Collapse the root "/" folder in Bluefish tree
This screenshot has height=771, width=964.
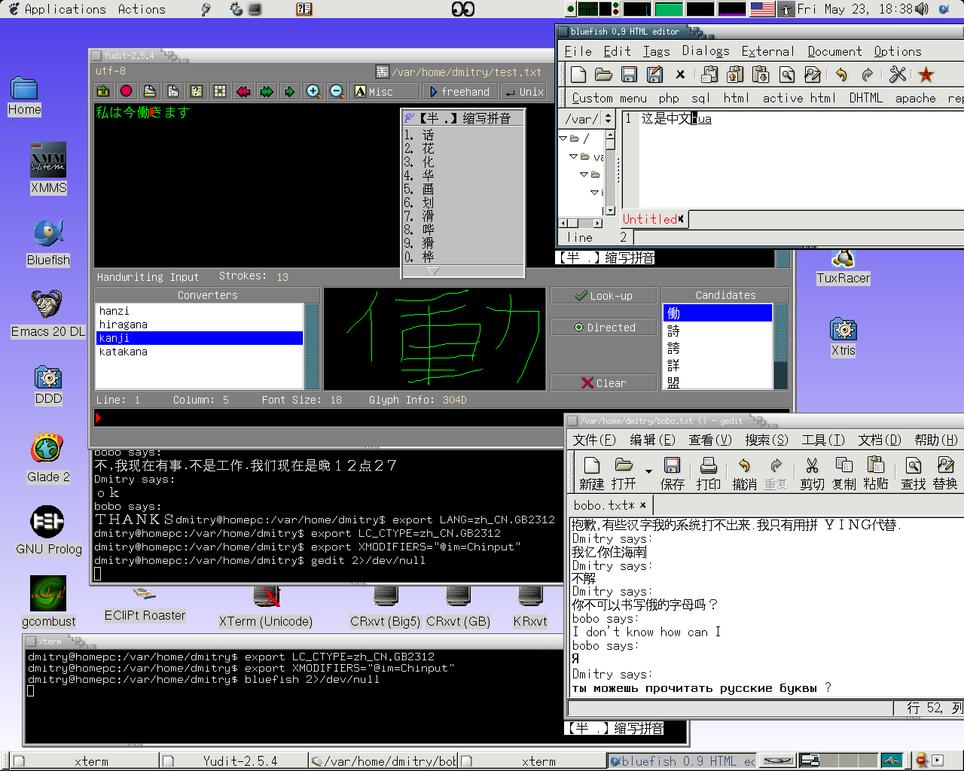563,139
